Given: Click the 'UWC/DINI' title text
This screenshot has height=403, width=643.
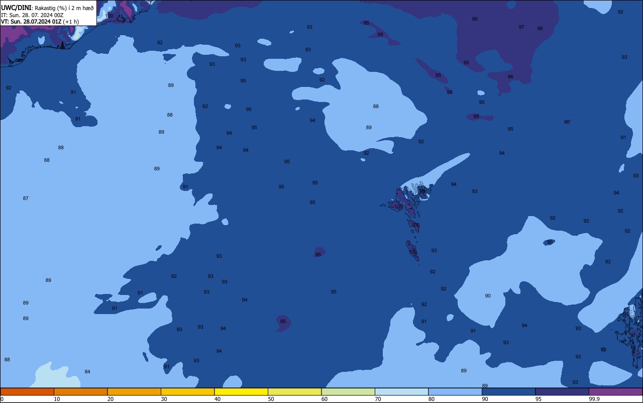Looking at the screenshot, I should coord(17,8).
